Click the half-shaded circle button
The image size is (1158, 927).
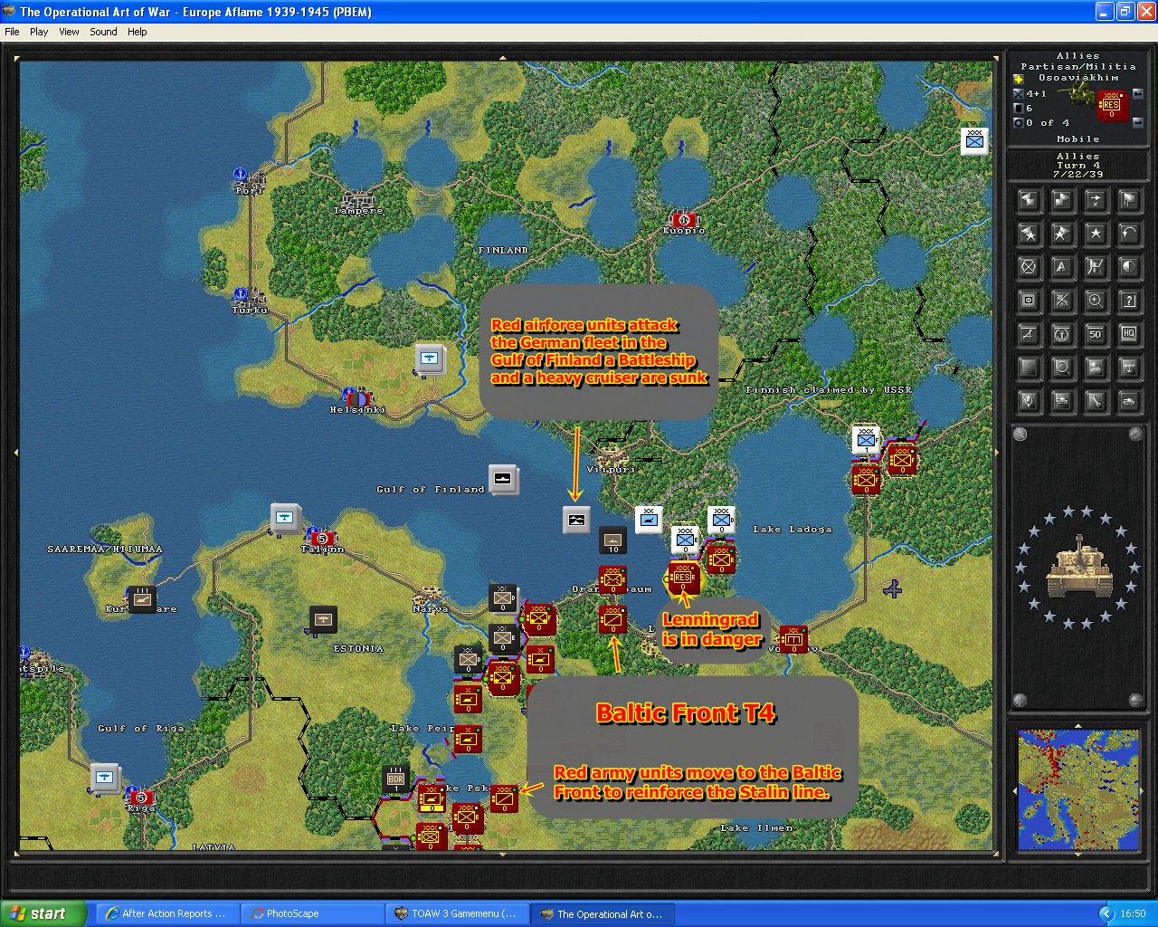pos(1129,267)
